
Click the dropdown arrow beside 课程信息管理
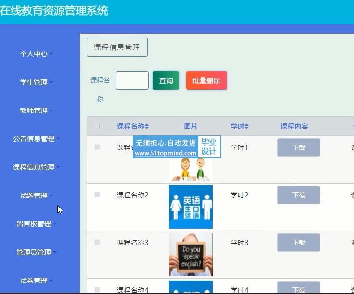58,167
